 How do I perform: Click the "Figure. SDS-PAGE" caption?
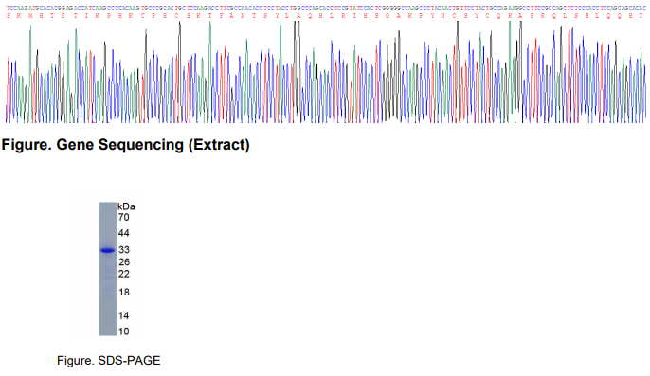pos(109,360)
